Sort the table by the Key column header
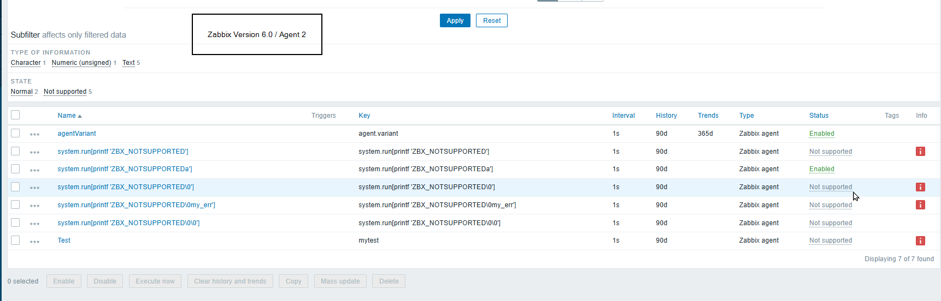941x301 pixels. [364, 116]
